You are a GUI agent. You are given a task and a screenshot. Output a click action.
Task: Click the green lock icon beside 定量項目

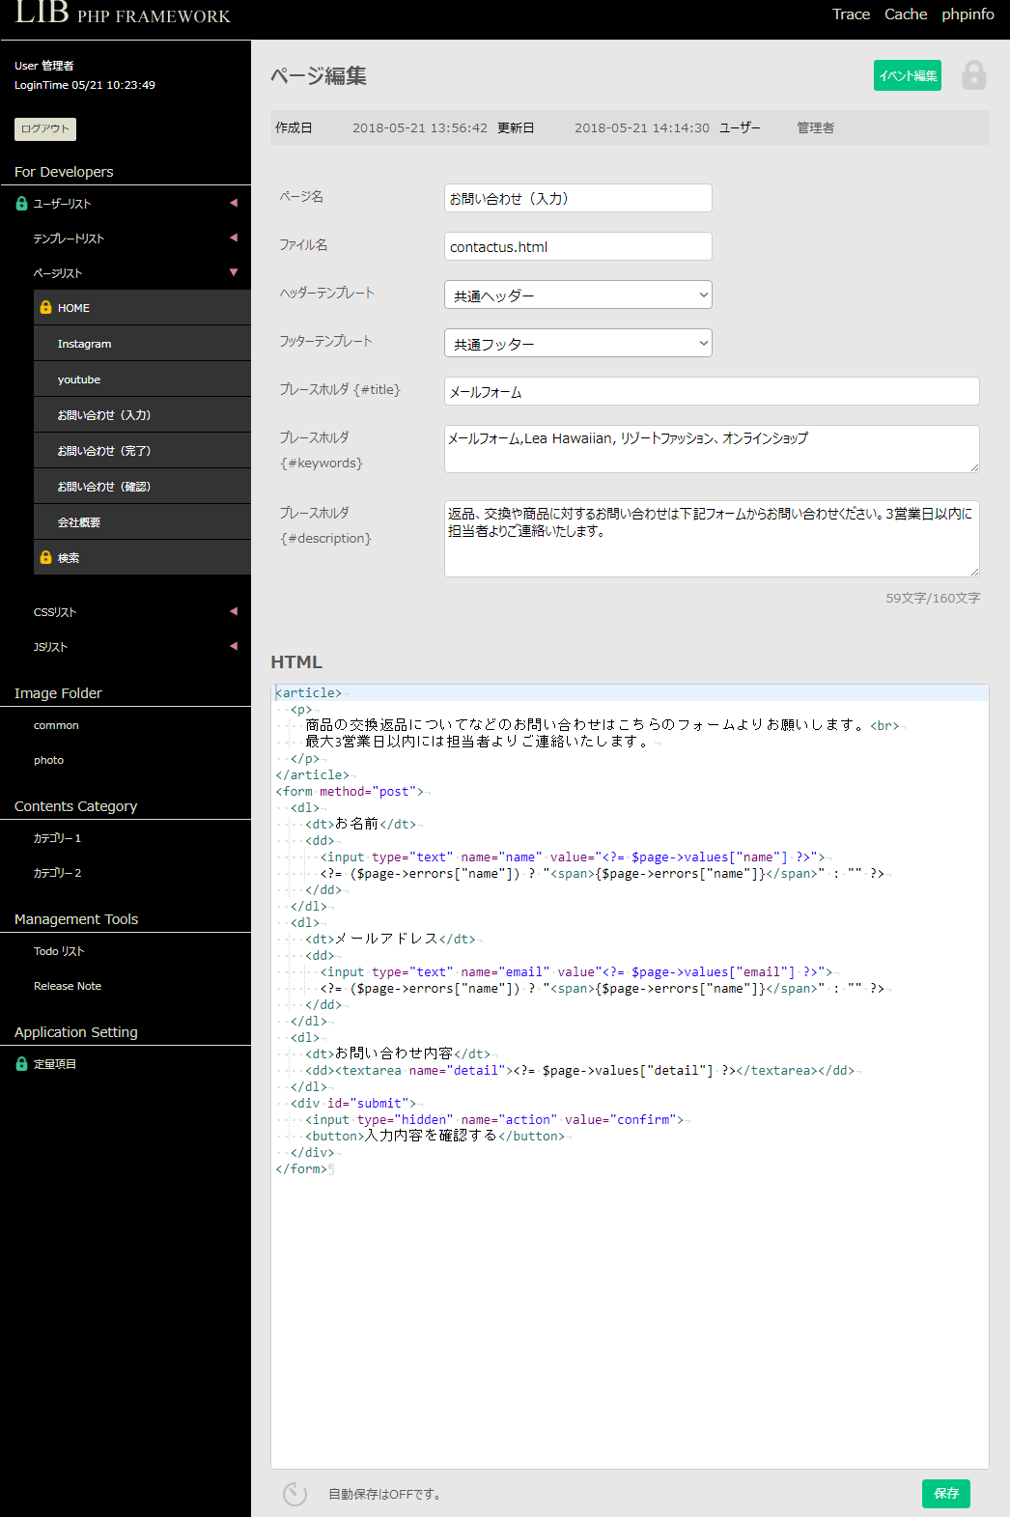click(x=21, y=1064)
